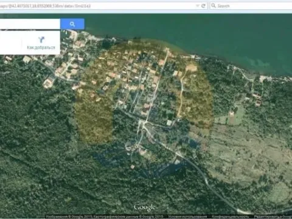Open the URL bar history dropdown arrow

coord(198,6)
